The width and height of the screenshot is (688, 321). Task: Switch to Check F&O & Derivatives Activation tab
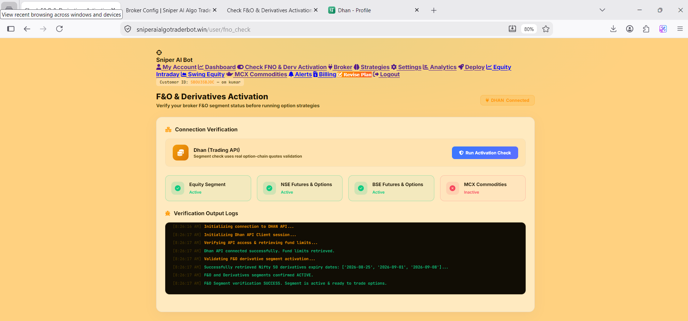click(270, 10)
